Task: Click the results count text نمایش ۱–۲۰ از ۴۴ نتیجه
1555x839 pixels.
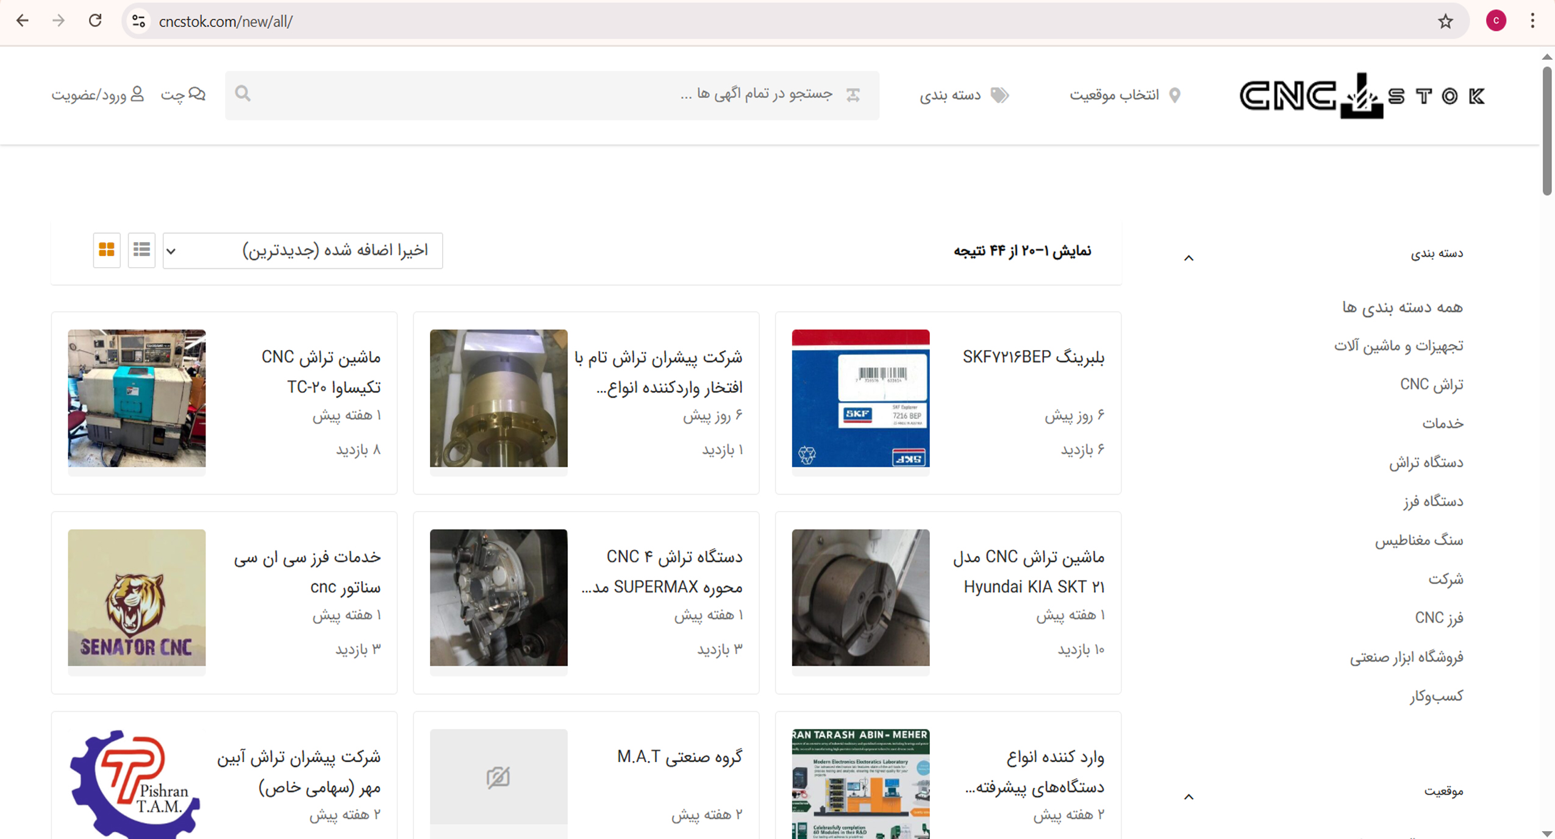Action: tap(1022, 251)
